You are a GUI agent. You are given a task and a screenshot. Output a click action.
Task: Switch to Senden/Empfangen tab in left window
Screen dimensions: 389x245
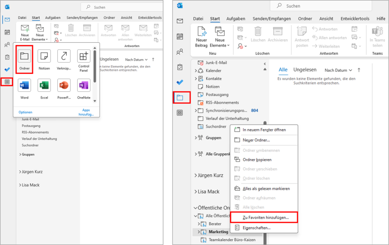pos(82,17)
